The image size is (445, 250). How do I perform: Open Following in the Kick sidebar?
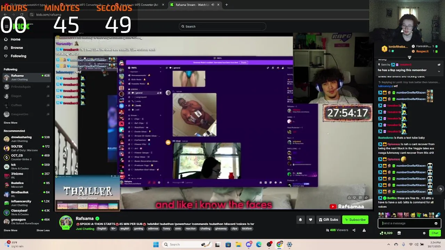tap(18, 56)
